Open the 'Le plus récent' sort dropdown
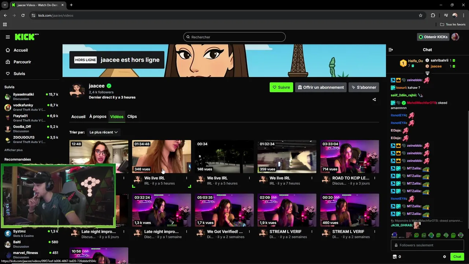The width and height of the screenshot is (469, 264). [x=104, y=132]
